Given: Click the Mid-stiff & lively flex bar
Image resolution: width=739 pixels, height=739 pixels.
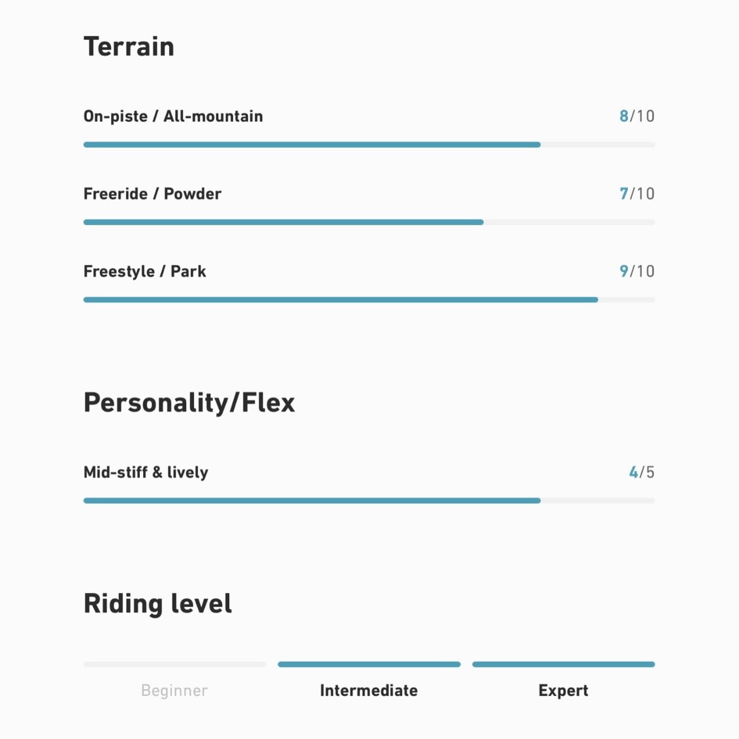Looking at the screenshot, I should click(x=369, y=501).
